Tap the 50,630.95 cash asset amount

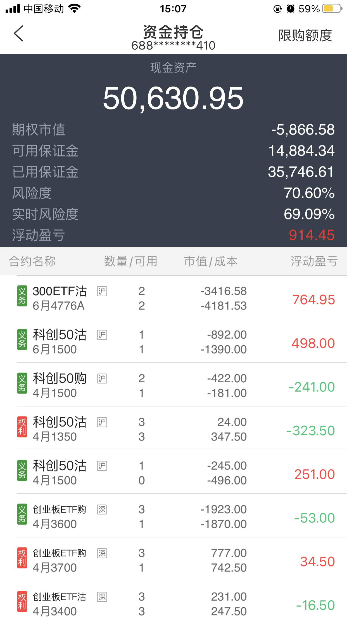pyautogui.click(x=173, y=98)
